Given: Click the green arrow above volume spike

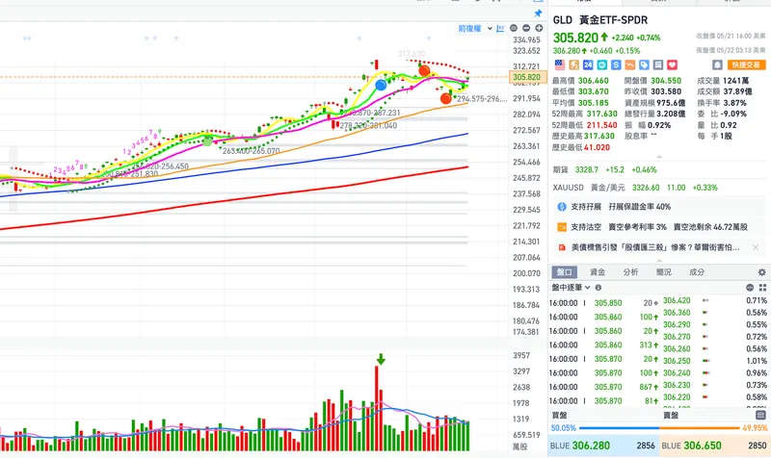Looking at the screenshot, I should 381,359.
